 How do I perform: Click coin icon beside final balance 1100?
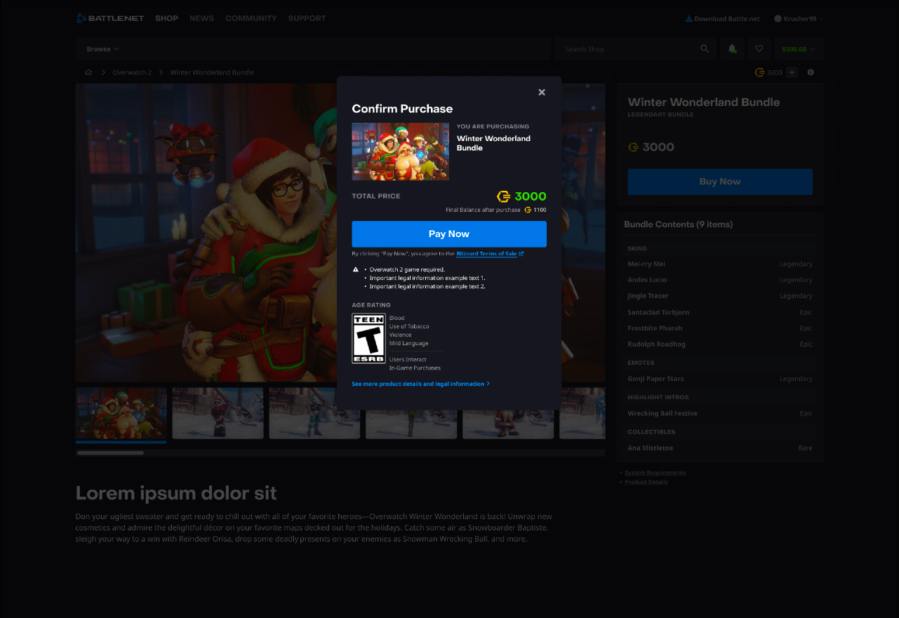click(x=528, y=210)
